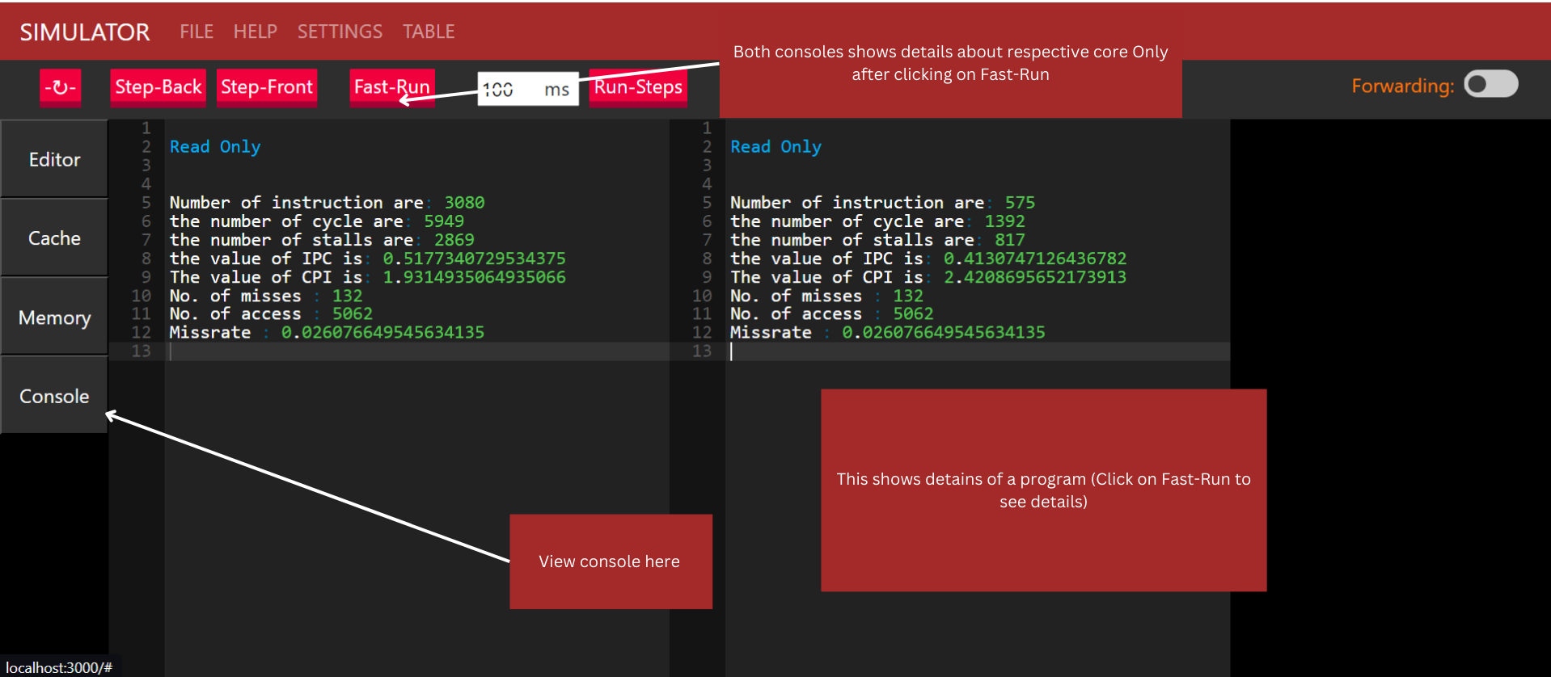Click the Run-Steps button

638,87
